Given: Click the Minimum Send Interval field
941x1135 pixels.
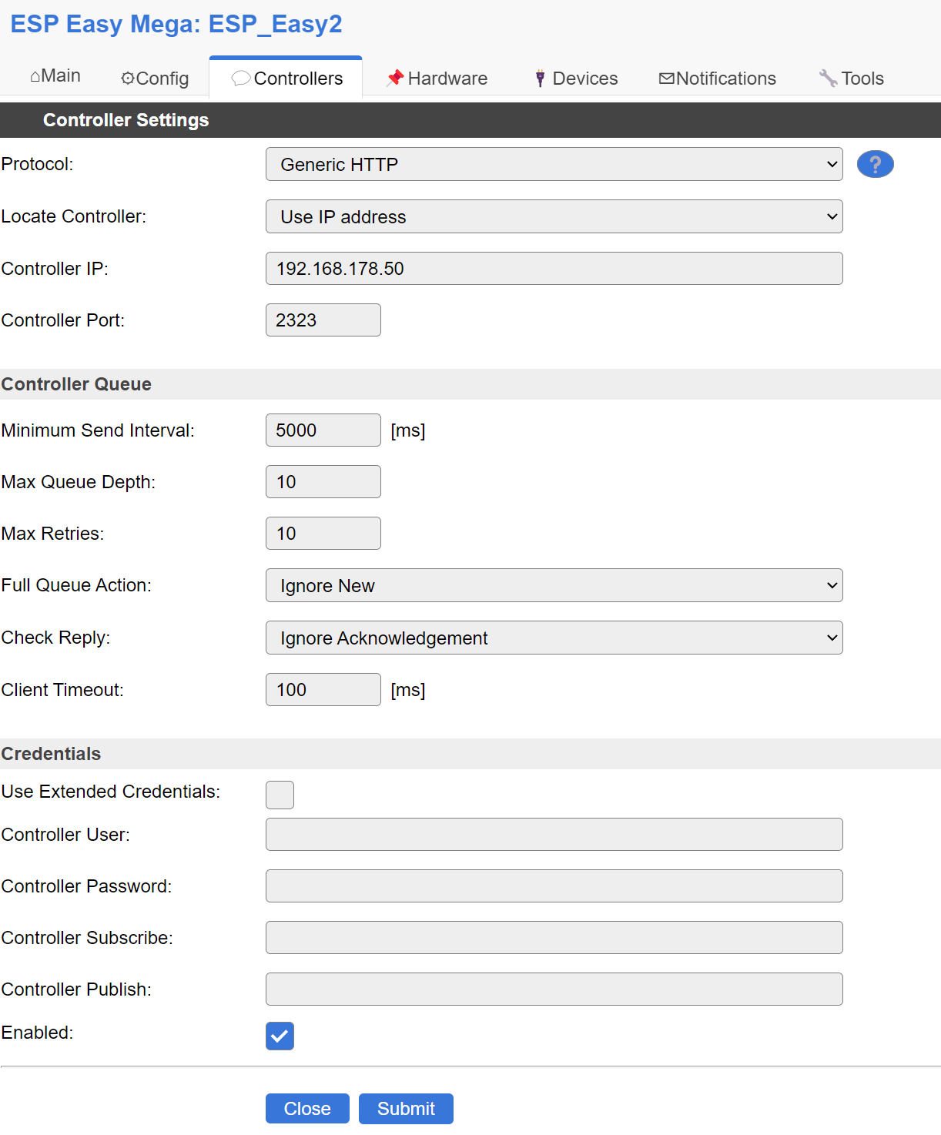Looking at the screenshot, I should [323, 430].
